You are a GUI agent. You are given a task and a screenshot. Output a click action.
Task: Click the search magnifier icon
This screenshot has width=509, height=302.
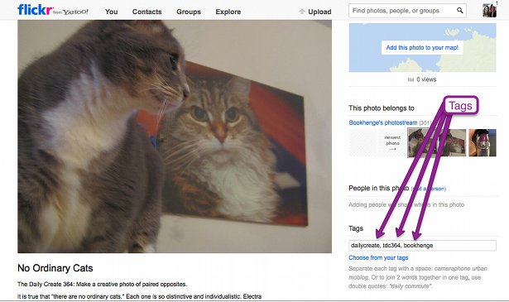(x=459, y=11)
